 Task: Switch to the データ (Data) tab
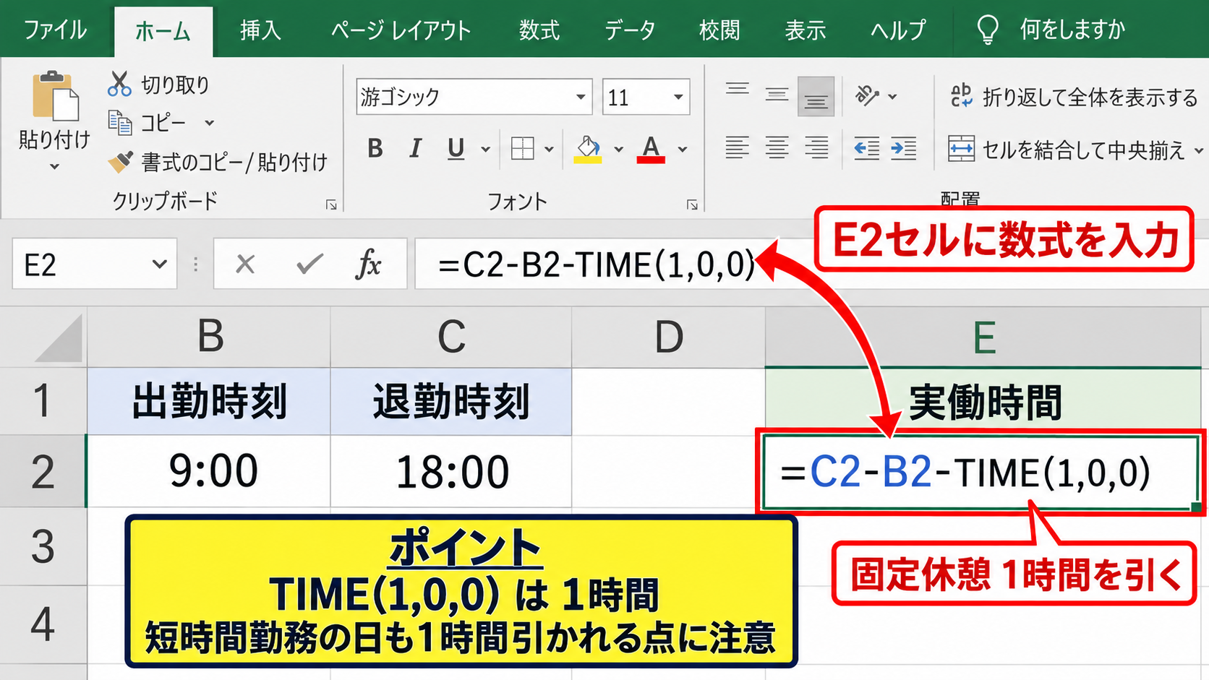pyautogui.click(x=630, y=30)
